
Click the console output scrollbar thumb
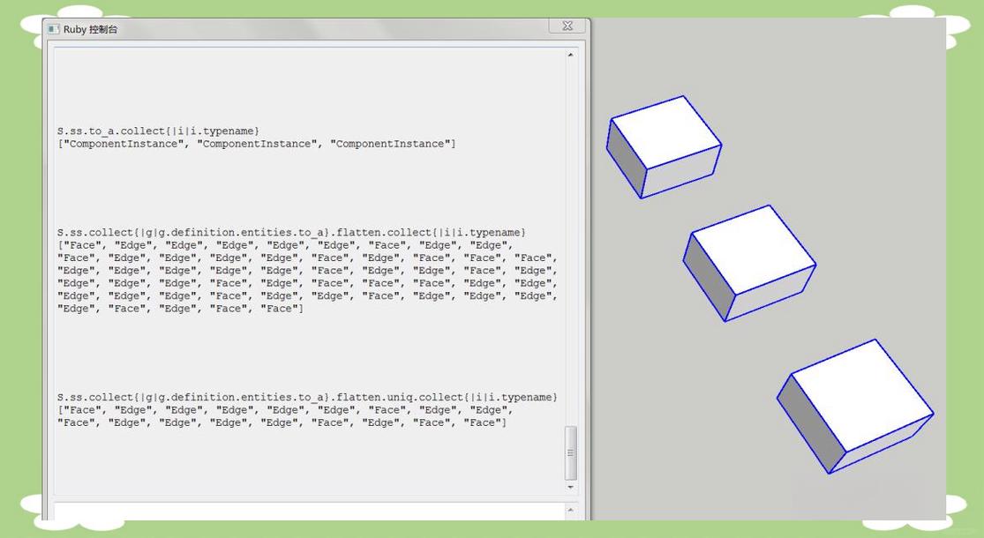[x=570, y=452]
